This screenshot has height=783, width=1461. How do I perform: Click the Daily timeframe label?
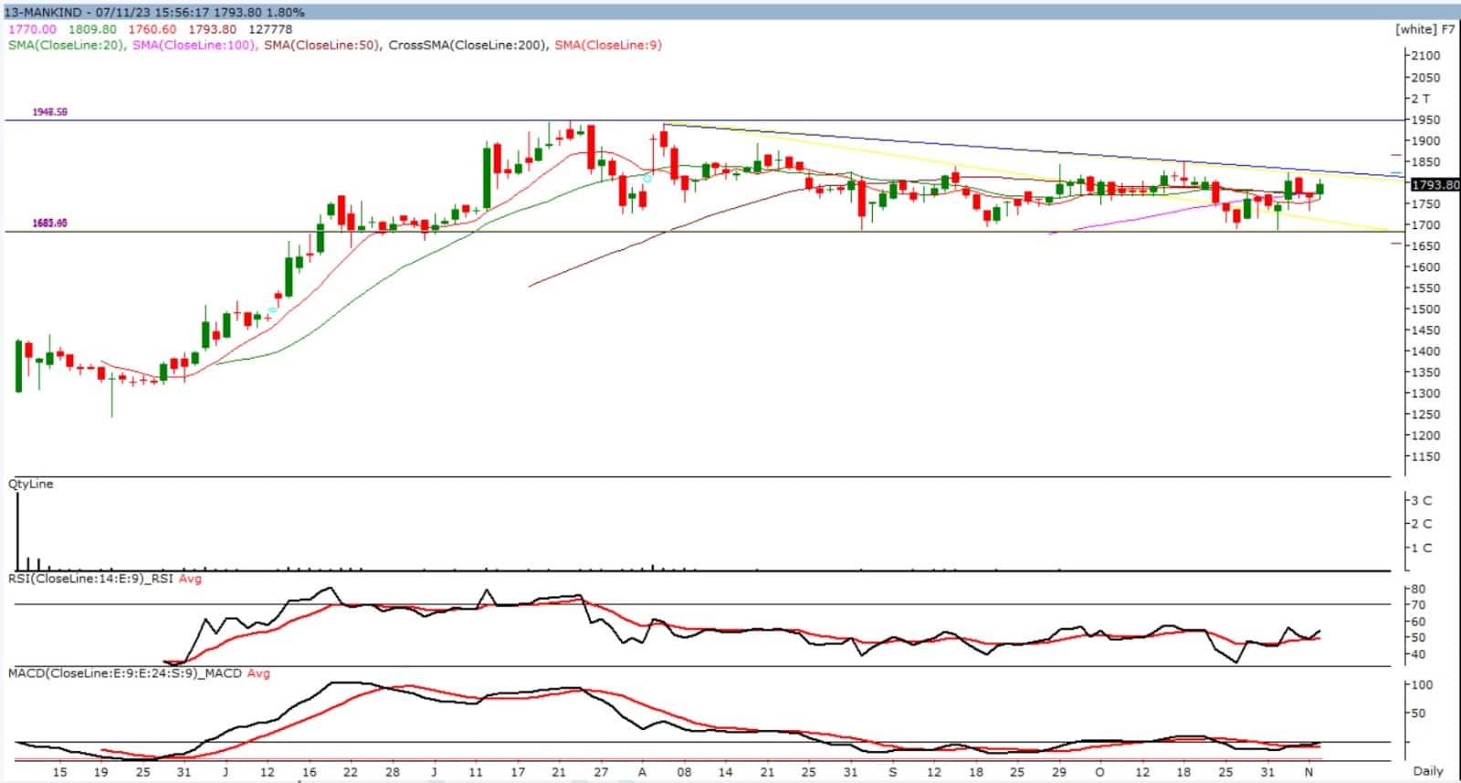click(1428, 771)
